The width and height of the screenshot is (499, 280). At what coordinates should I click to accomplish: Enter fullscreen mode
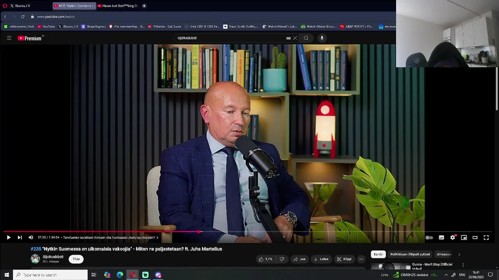pos(486,238)
